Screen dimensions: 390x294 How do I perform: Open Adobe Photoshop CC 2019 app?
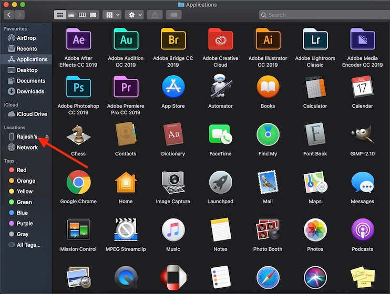pos(78,87)
